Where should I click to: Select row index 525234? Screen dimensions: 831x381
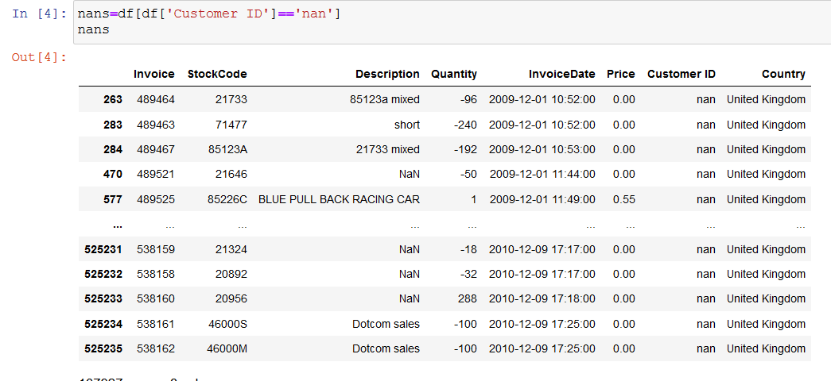click(x=103, y=324)
